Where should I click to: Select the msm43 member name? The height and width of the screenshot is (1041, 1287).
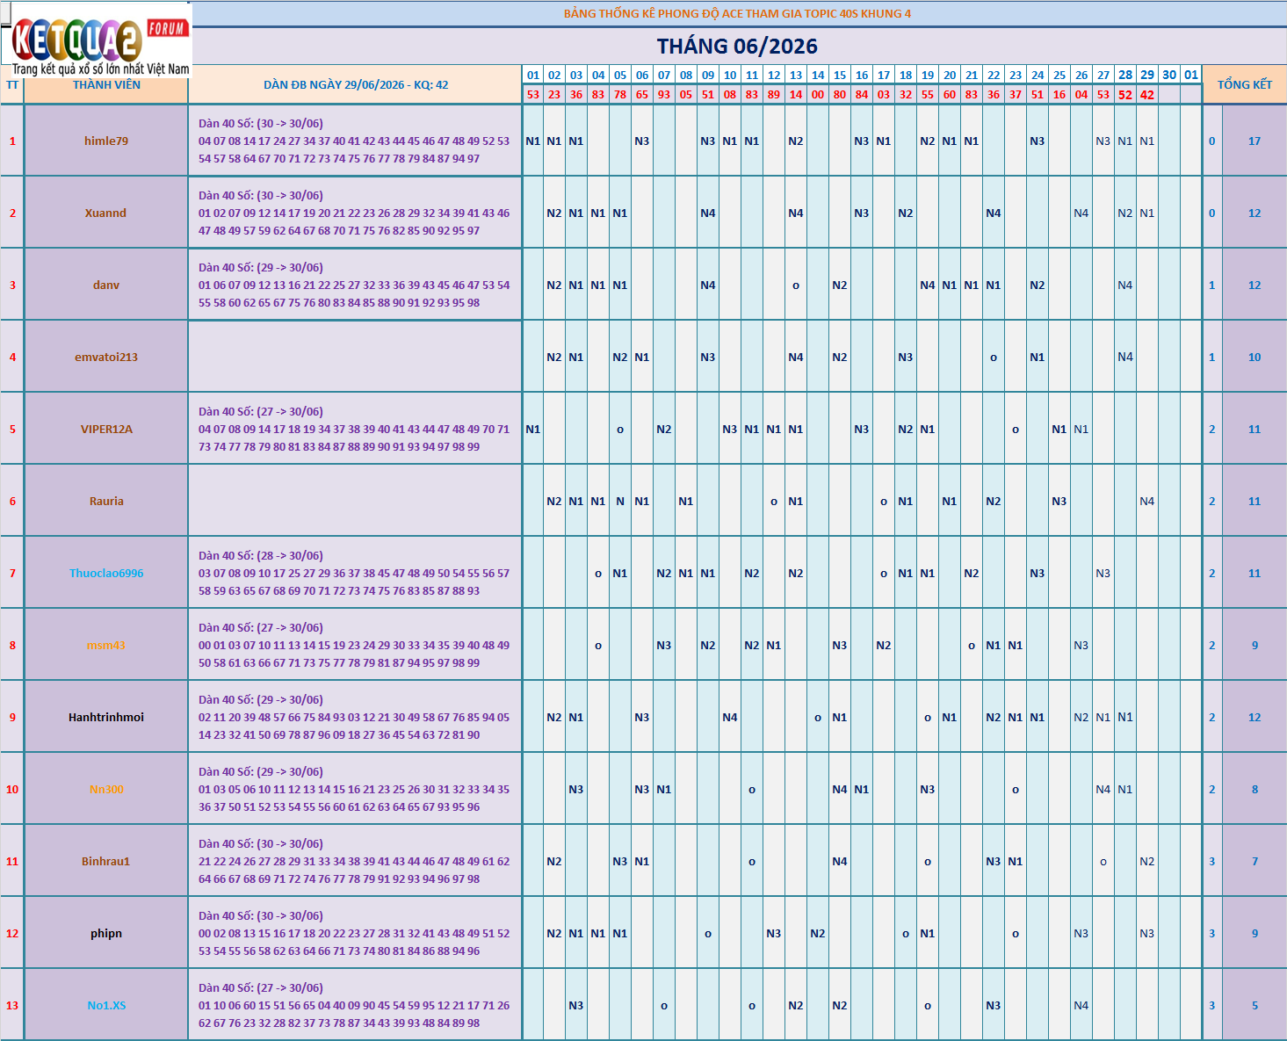point(106,645)
